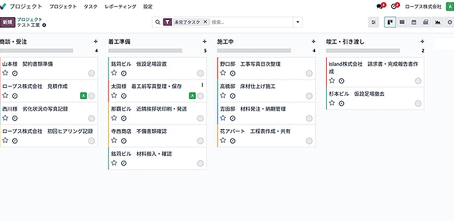Image resolution: width=454 pixels, height=221 pixels.
Task: Click the 竣工・引き渡し column progress bar
Action: [x=363, y=51]
